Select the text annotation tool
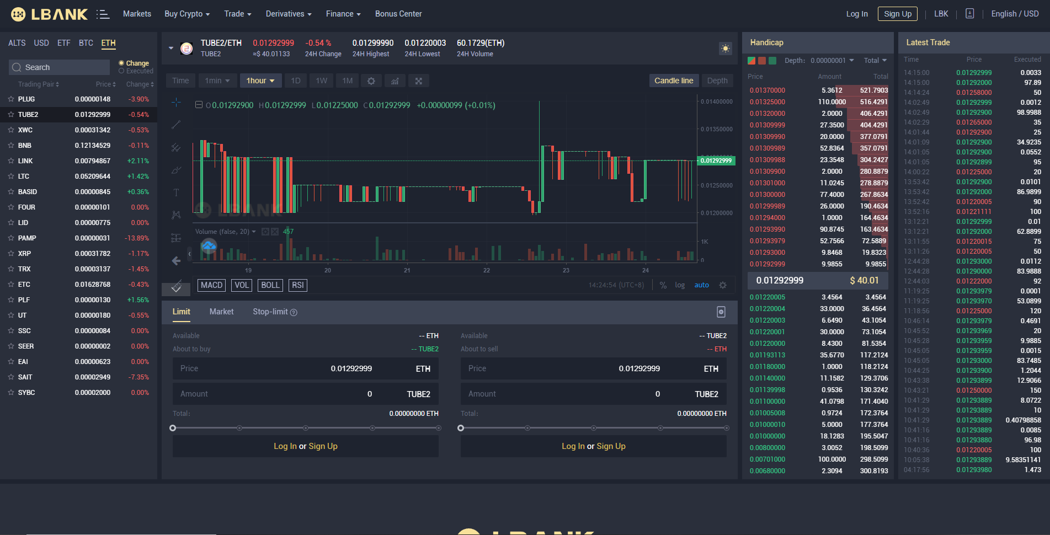 176,192
